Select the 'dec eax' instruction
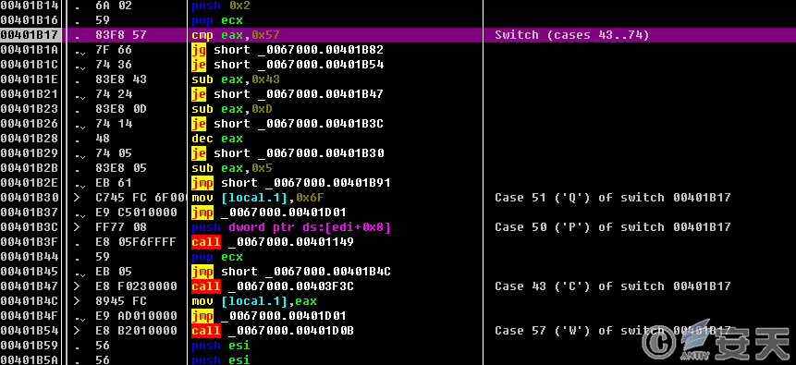Viewport: 796px width, 365px height. [x=217, y=138]
